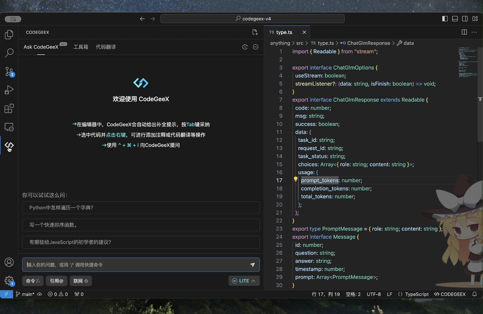Open the customize layout icon

pos(475,19)
